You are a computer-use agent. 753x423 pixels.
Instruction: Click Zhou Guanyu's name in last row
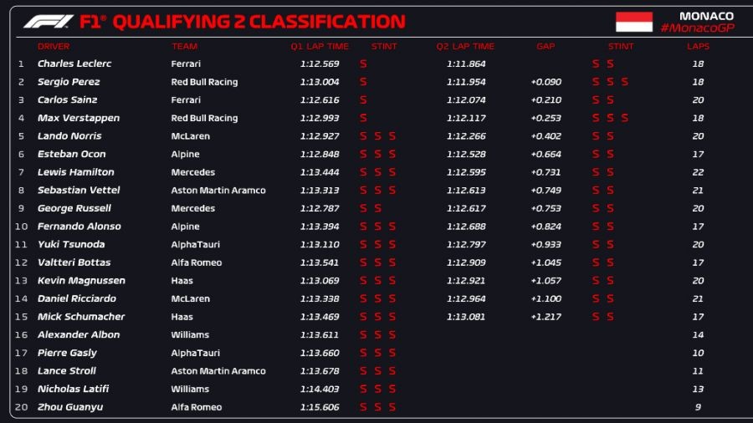(71, 407)
